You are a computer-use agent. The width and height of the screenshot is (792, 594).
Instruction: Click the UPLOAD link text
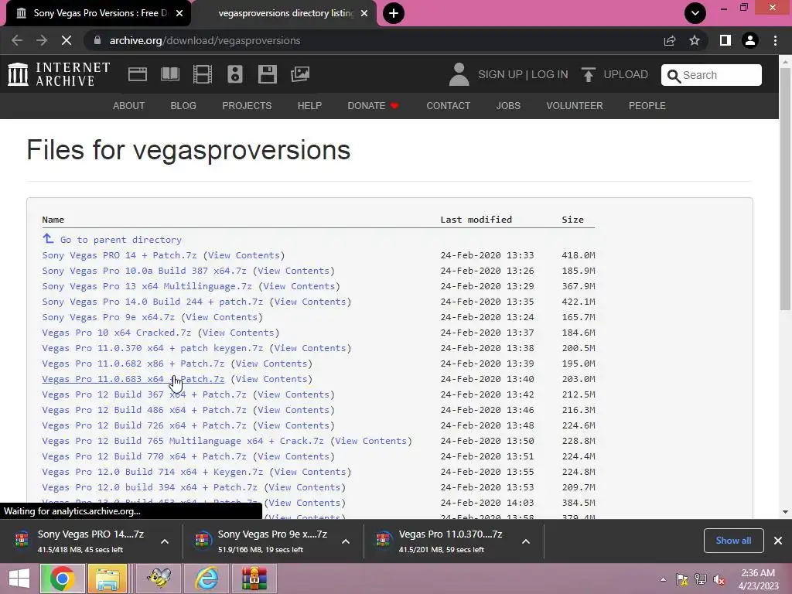(626, 74)
